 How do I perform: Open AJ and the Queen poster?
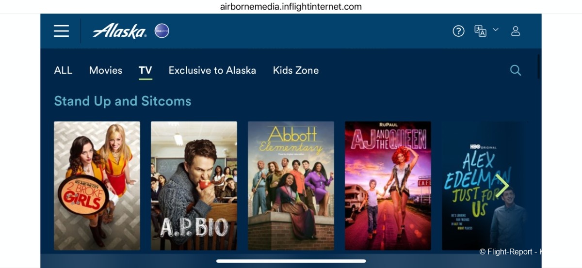(388, 186)
